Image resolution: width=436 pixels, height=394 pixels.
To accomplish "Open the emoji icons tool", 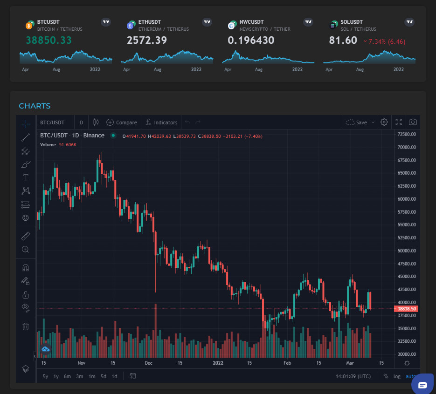I will [x=26, y=218].
